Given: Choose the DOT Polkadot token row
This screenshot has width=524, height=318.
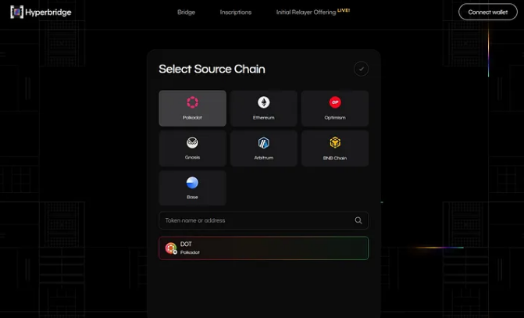Looking at the screenshot, I should tap(264, 248).
